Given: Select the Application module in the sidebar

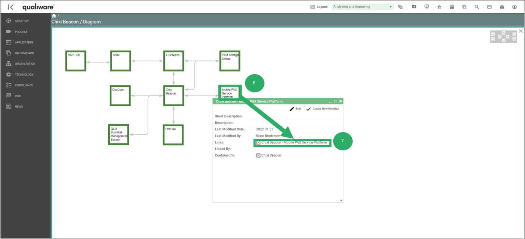Looking at the screenshot, I should [x=24, y=42].
